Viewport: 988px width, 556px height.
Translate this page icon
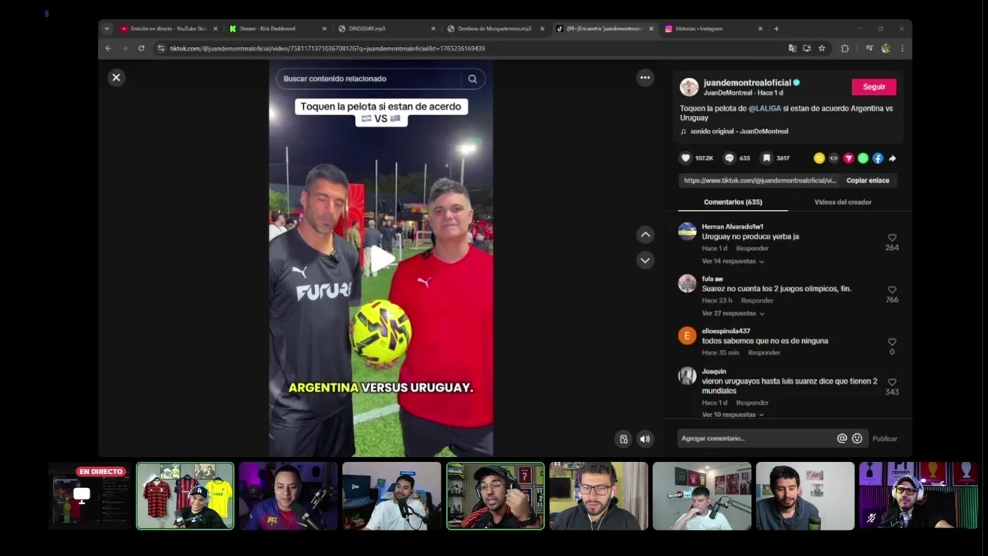tap(792, 48)
